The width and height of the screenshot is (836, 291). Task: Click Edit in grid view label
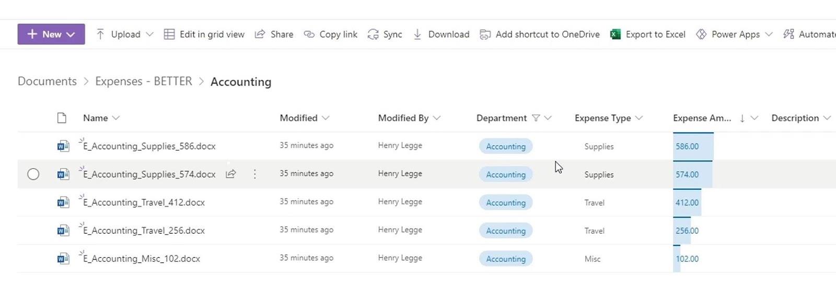(x=212, y=34)
